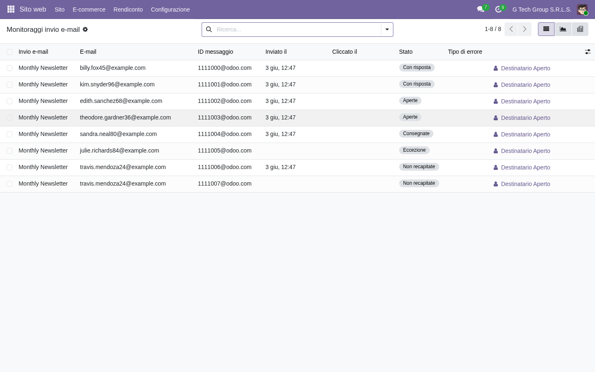Open Destinatario Aperto link for billy.fox45
This screenshot has height=372, width=595.
[x=526, y=68]
